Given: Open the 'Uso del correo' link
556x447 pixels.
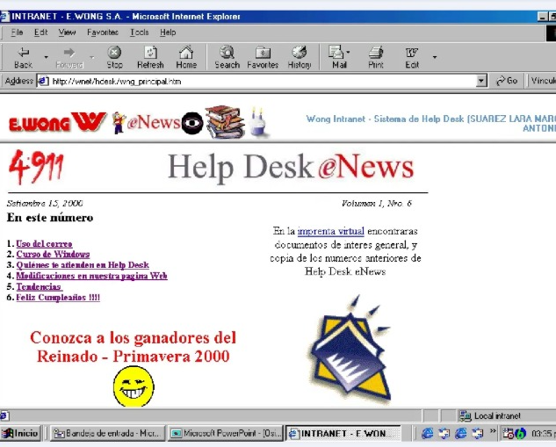Looking at the screenshot, I should [x=44, y=244].
